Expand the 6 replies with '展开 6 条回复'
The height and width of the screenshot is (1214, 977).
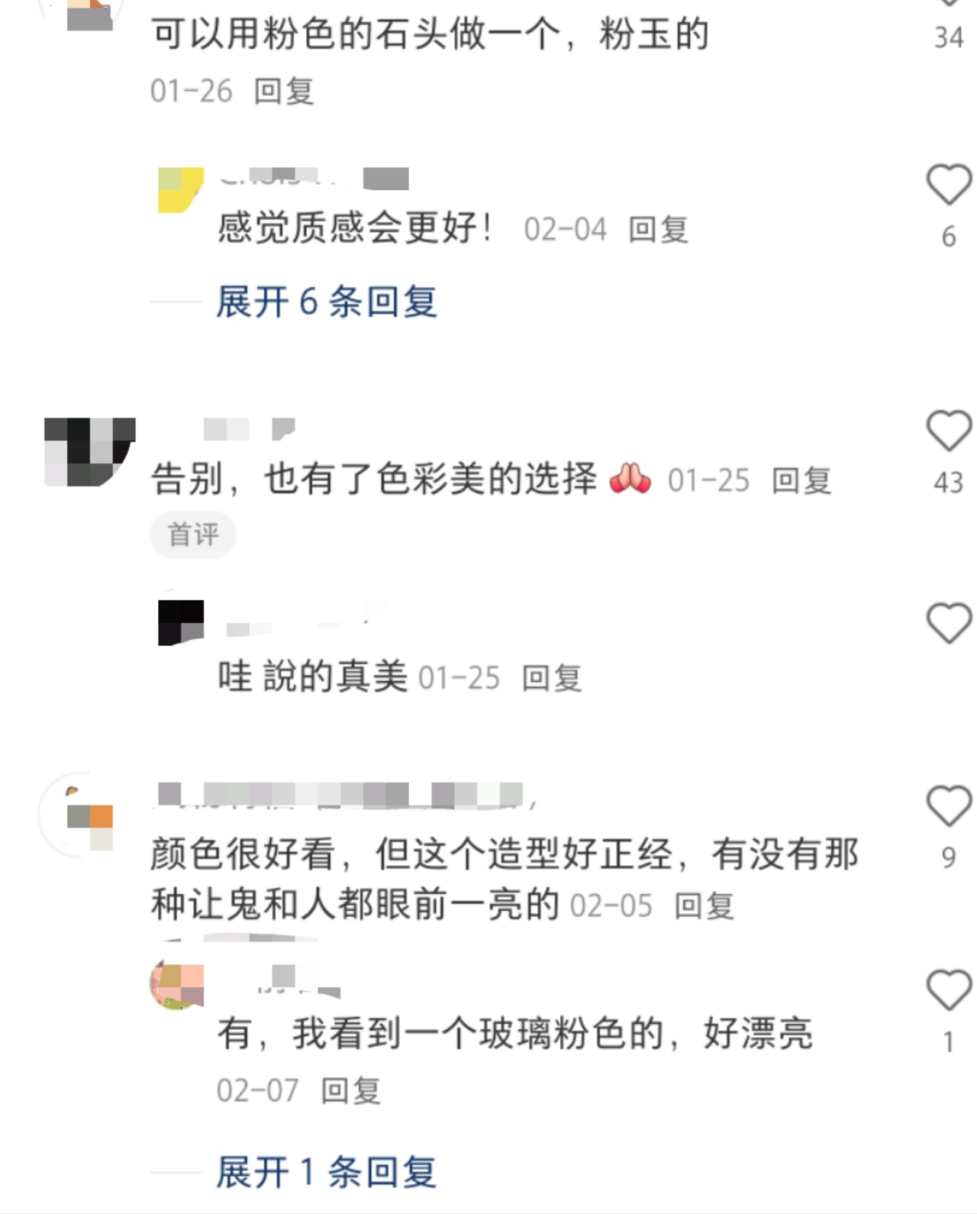click(x=327, y=302)
